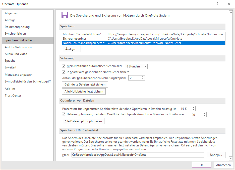Select the Abschnitt "Schnelle Notizen" row
The image size is (235, 170).
pyautogui.click(x=144, y=34)
